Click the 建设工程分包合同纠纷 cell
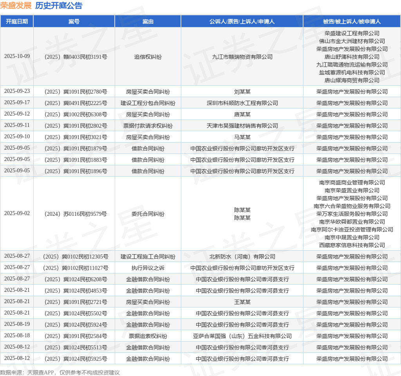 [148, 103]
